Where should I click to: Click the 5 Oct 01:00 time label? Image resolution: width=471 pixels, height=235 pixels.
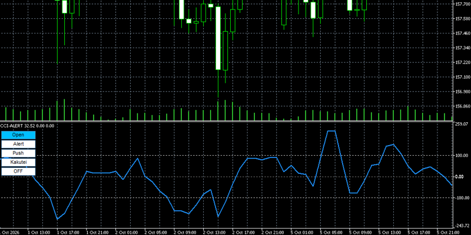[x=302, y=233]
